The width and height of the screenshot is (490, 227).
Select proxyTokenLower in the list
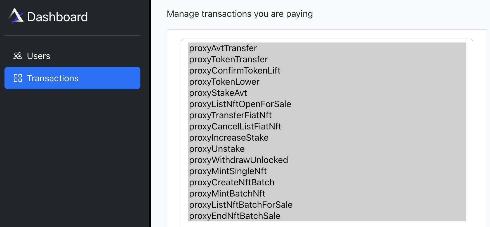pyautogui.click(x=224, y=82)
